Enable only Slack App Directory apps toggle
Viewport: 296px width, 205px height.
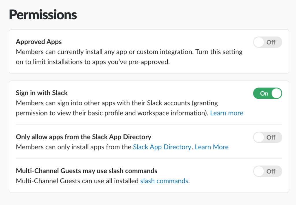click(x=267, y=137)
